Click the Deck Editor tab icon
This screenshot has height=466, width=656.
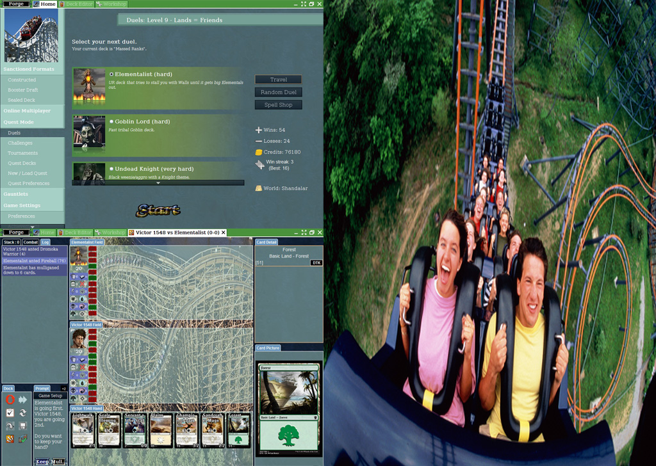(x=62, y=4)
